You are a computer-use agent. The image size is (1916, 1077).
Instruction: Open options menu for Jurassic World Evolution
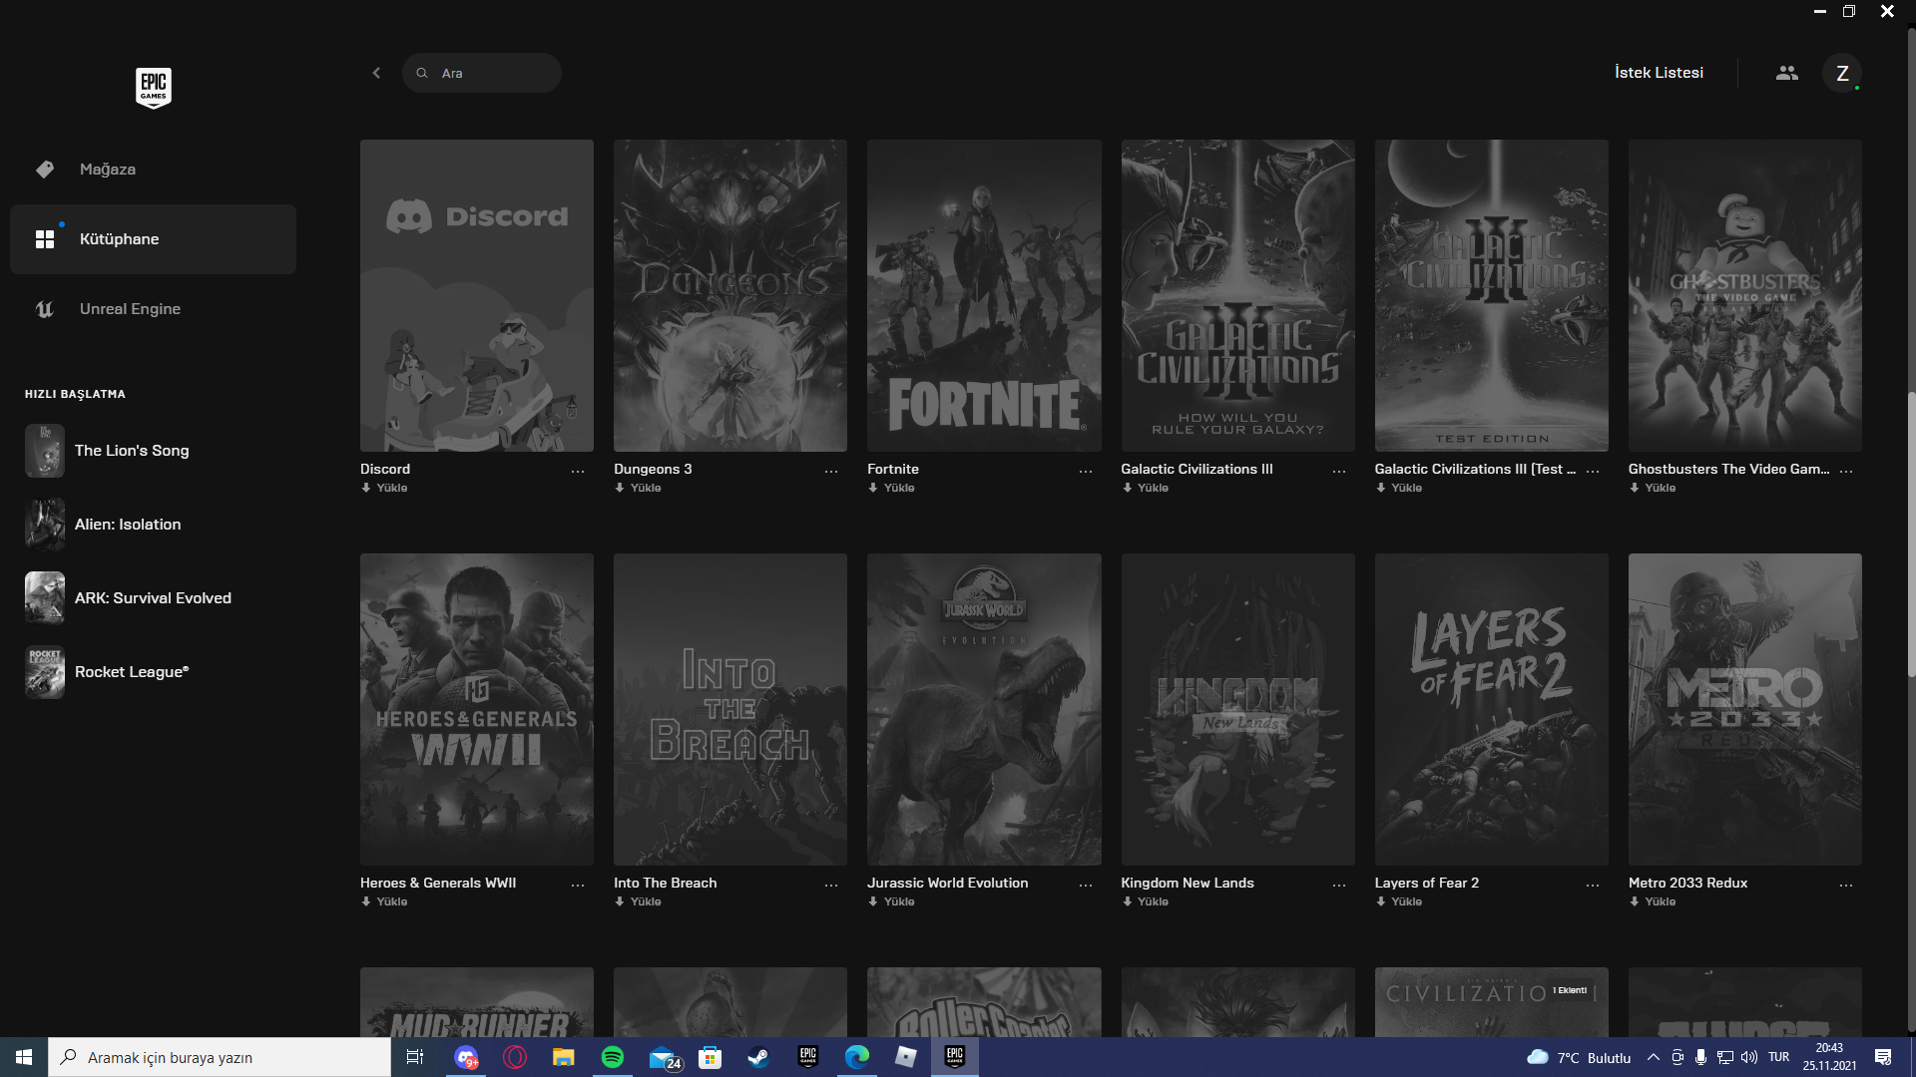pos(1086,885)
